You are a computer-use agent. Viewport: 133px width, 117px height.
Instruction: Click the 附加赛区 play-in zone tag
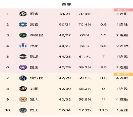coord(123,74)
